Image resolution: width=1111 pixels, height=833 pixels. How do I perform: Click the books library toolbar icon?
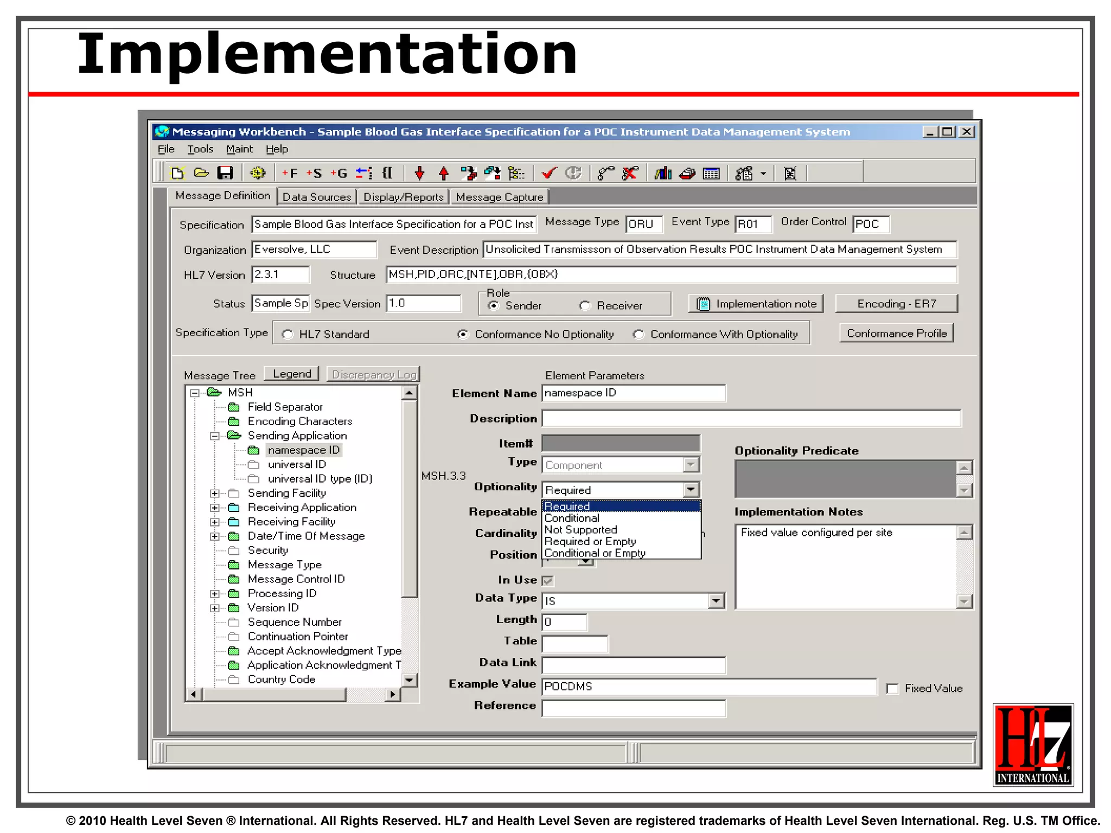(x=663, y=173)
